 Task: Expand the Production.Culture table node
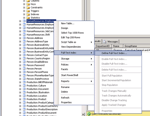click(20, 86)
